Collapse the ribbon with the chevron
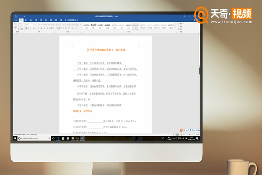 [199, 32]
